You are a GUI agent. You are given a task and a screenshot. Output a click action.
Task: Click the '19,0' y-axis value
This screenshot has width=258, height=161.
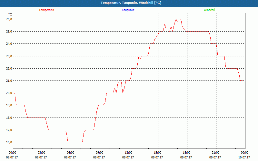(9, 105)
